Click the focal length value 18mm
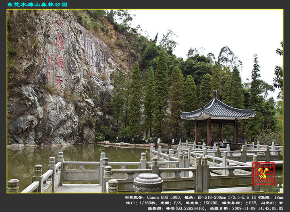 (279, 198)
